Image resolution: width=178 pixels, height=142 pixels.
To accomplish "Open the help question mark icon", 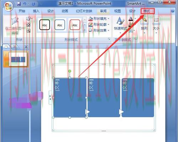I will coord(173,11).
